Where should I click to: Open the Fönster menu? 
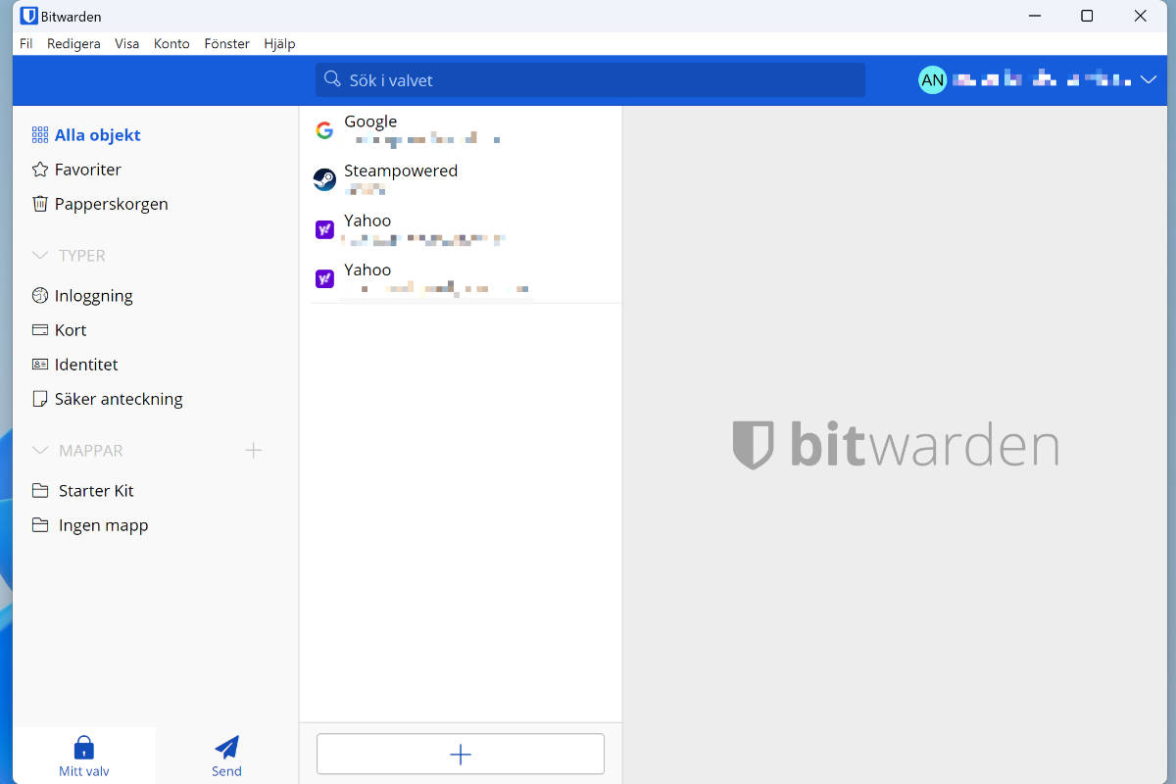[x=226, y=43]
